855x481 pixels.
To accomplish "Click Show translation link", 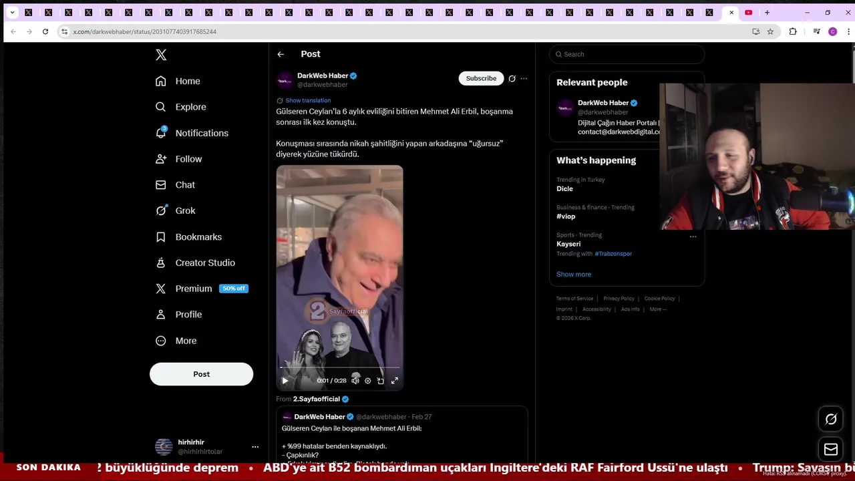I will [x=308, y=100].
